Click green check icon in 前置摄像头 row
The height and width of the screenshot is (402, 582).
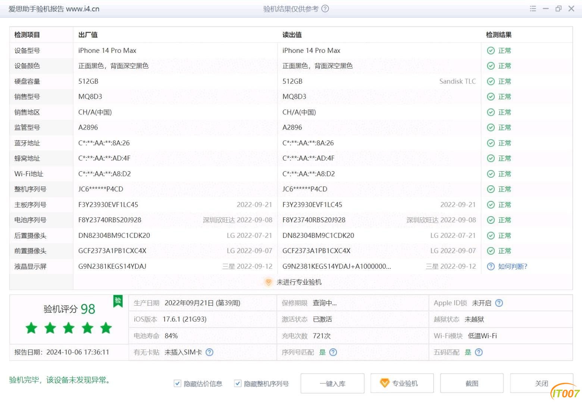[491, 251]
